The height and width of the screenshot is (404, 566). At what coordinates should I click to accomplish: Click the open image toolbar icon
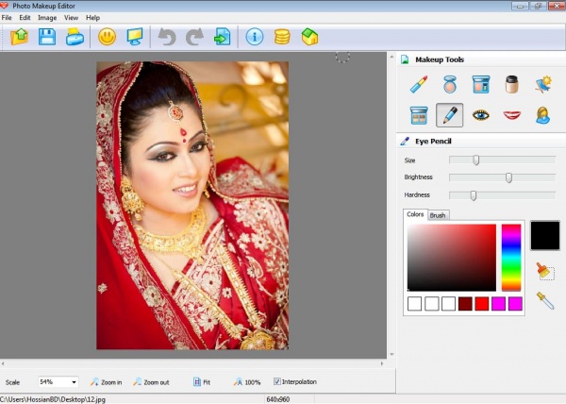tap(21, 37)
